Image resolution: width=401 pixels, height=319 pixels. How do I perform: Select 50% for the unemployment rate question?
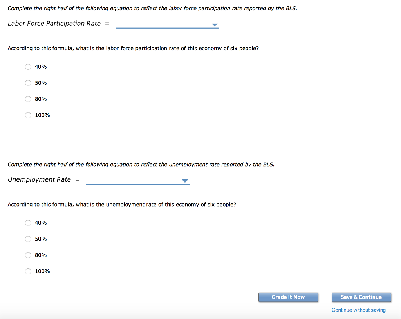pos(28,239)
